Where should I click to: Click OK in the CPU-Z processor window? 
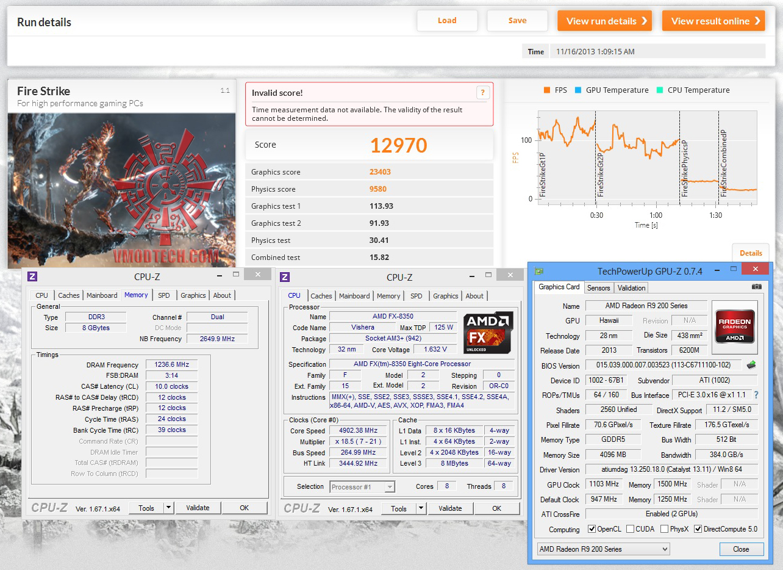pos(497,508)
